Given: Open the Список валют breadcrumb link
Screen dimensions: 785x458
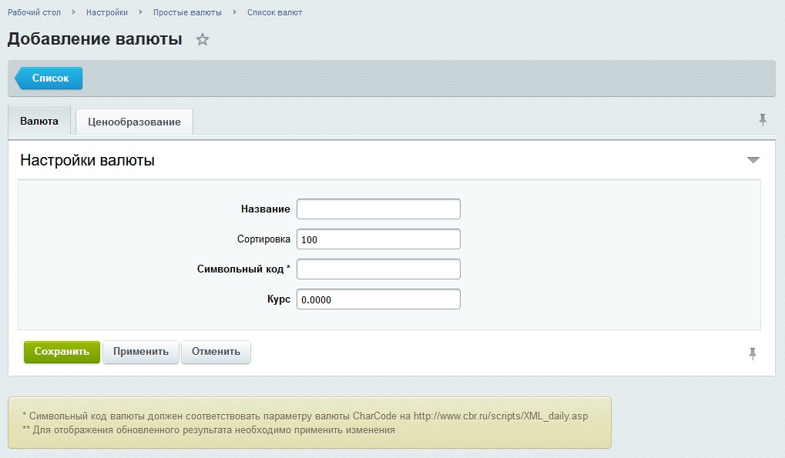Looking at the screenshot, I should [x=275, y=12].
